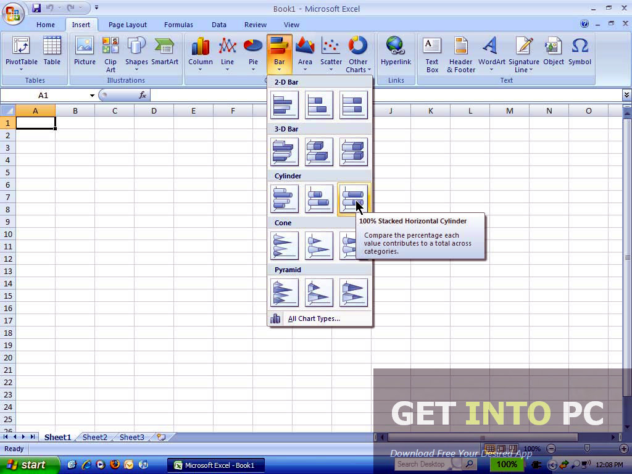Image resolution: width=632 pixels, height=474 pixels.
Task: Expand the formula bar
Action: 626,95
